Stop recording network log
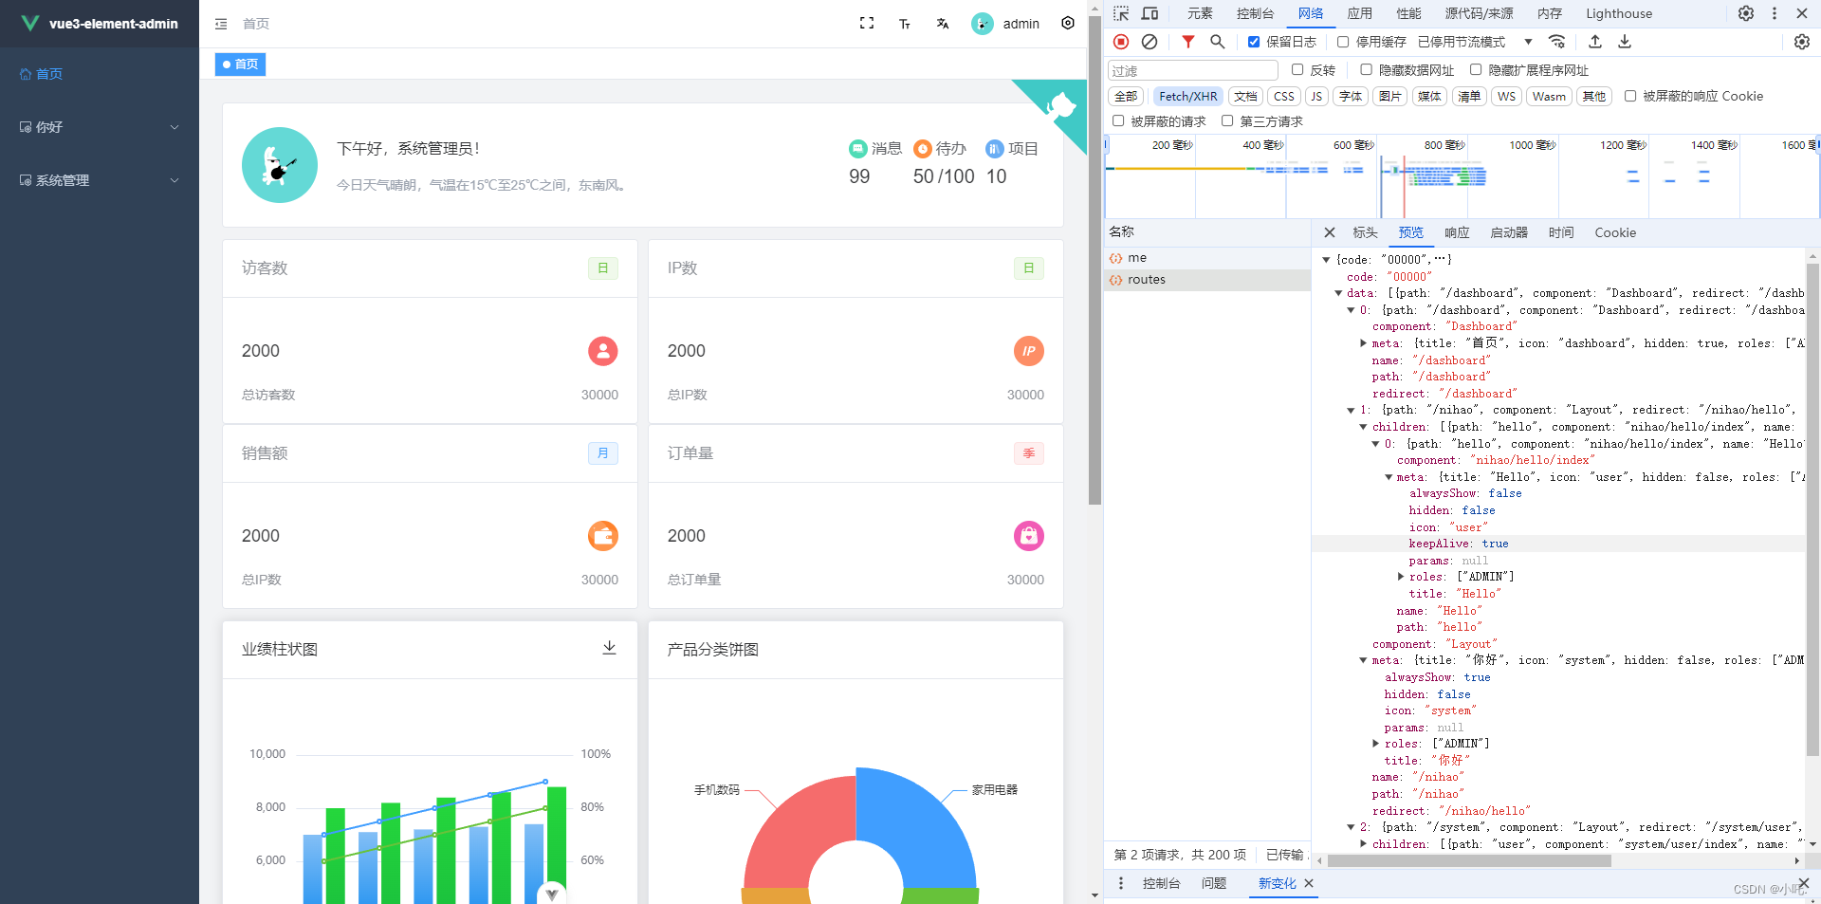This screenshot has width=1821, height=904. 1121,42
